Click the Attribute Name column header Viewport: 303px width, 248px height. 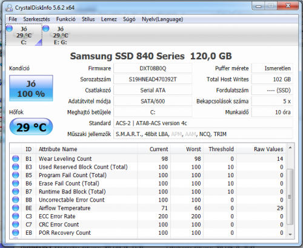(87, 149)
